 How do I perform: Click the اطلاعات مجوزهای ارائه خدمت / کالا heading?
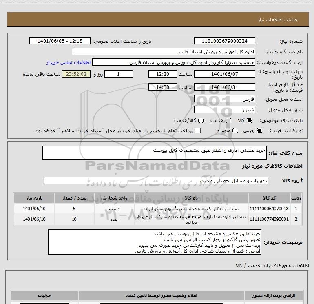pos(272,266)
